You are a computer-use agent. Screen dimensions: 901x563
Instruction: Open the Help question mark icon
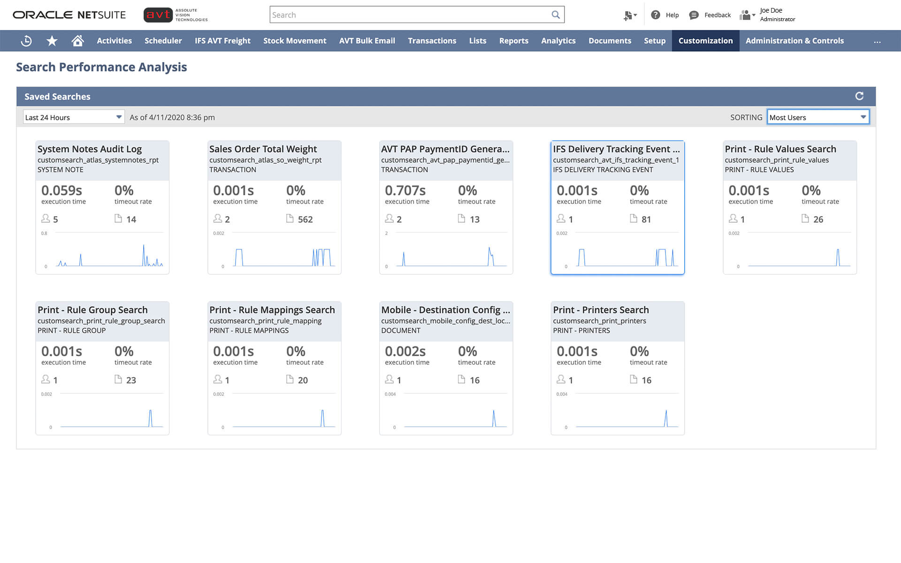[x=656, y=15]
